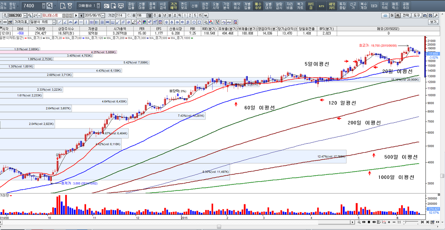
Task: Click the color palette tool icon
Action: click(x=144, y=22)
